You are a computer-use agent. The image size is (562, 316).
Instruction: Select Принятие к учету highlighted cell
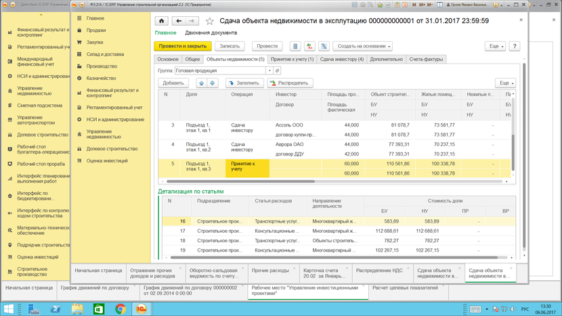click(247, 168)
